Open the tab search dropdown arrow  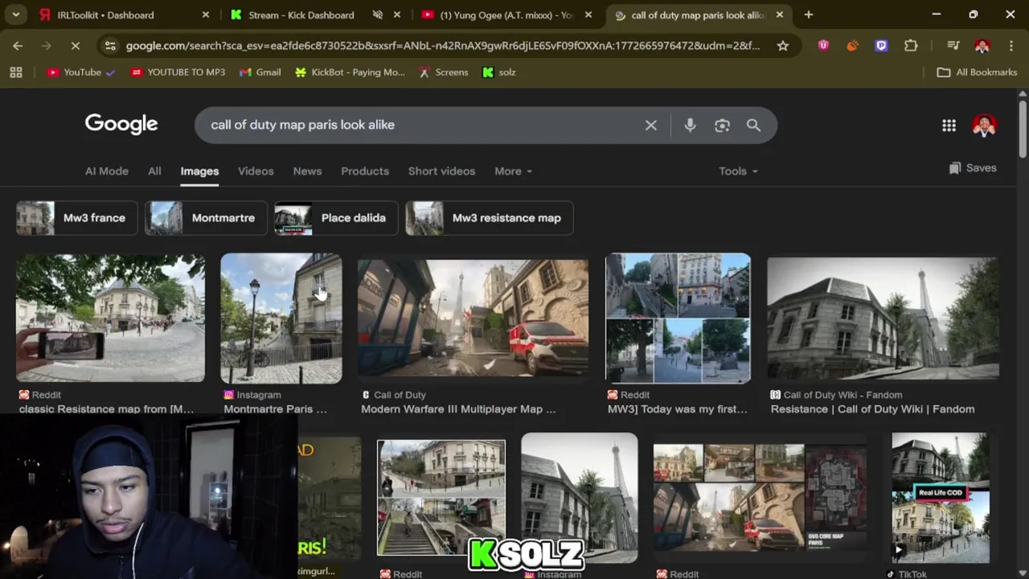pyautogui.click(x=15, y=14)
